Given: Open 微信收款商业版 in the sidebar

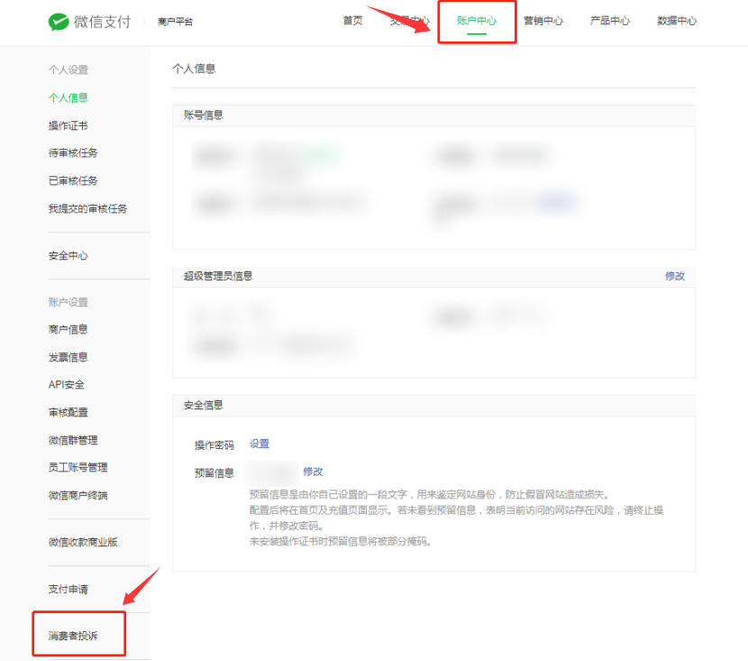Looking at the screenshot, I should point(83,542).
